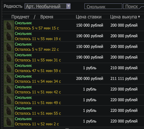Select artifact icon of lot ending 11 ч 51 мин 42 с
This screenshot has height=129, width=144.
[x=9, y=90]
